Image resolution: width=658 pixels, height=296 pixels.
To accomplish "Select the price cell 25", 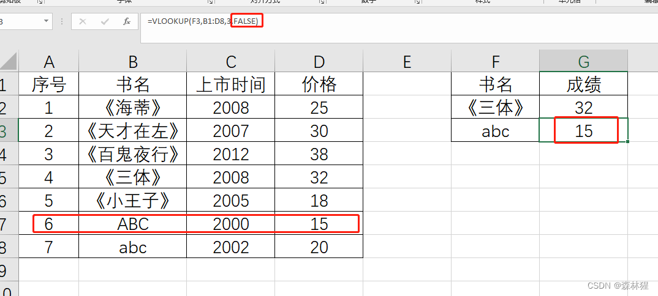I will click(319, 107).
